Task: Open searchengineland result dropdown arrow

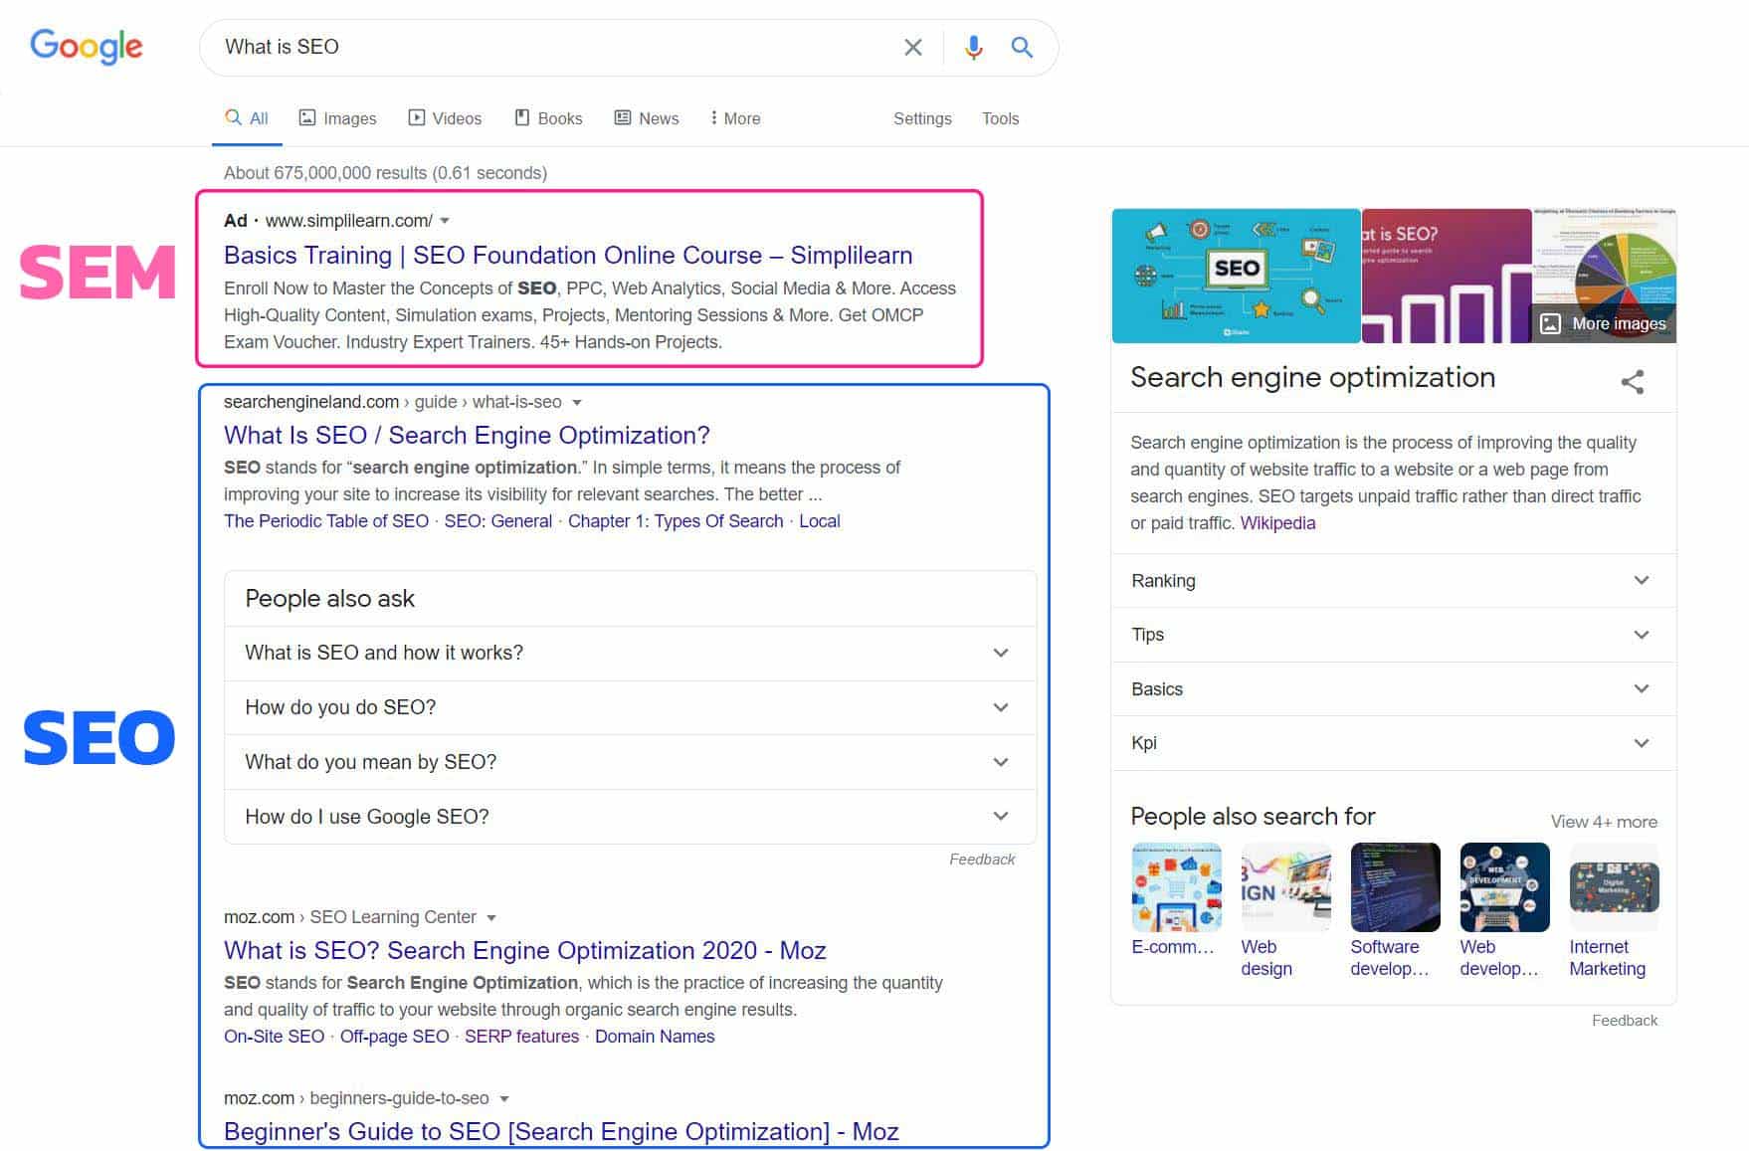Action: (x=577, y=403)
